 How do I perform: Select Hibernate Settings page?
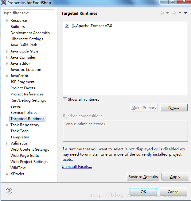pos(27,39)
